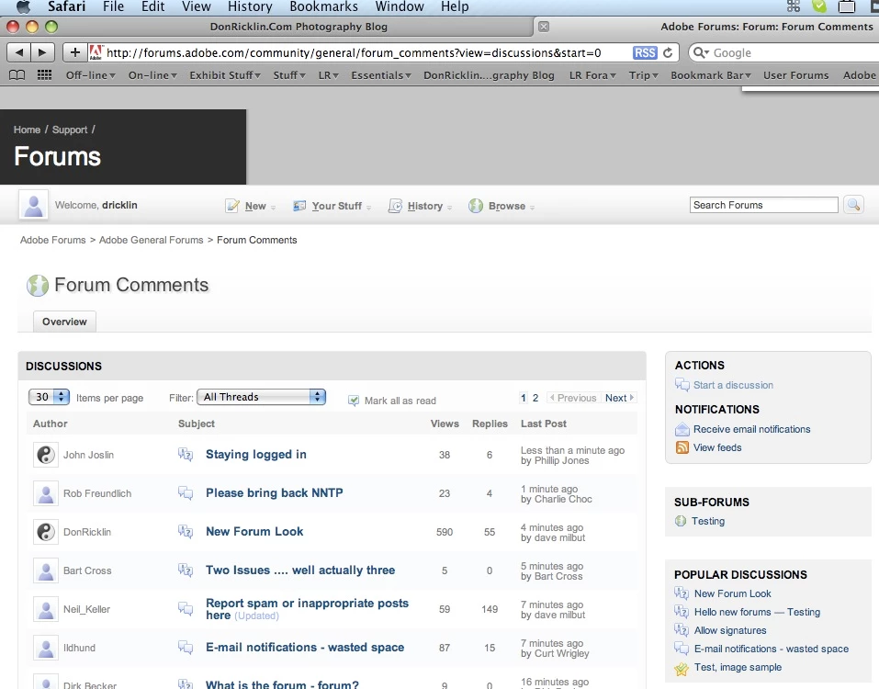Viewport: 879px width, 689px height.
Task: Open Report spam or inappropriate posts thread
Action: click(307, 609)
